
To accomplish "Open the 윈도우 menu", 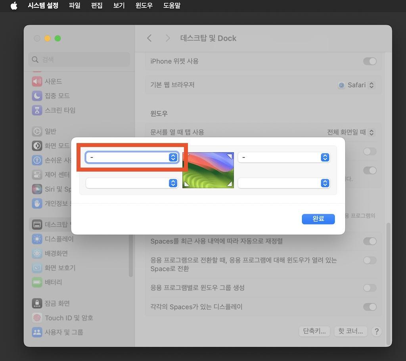I will coord(144,6).
